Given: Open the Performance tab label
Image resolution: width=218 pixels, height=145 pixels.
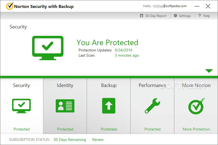Looking at the screenshot, I should click(x=152, y=85).
